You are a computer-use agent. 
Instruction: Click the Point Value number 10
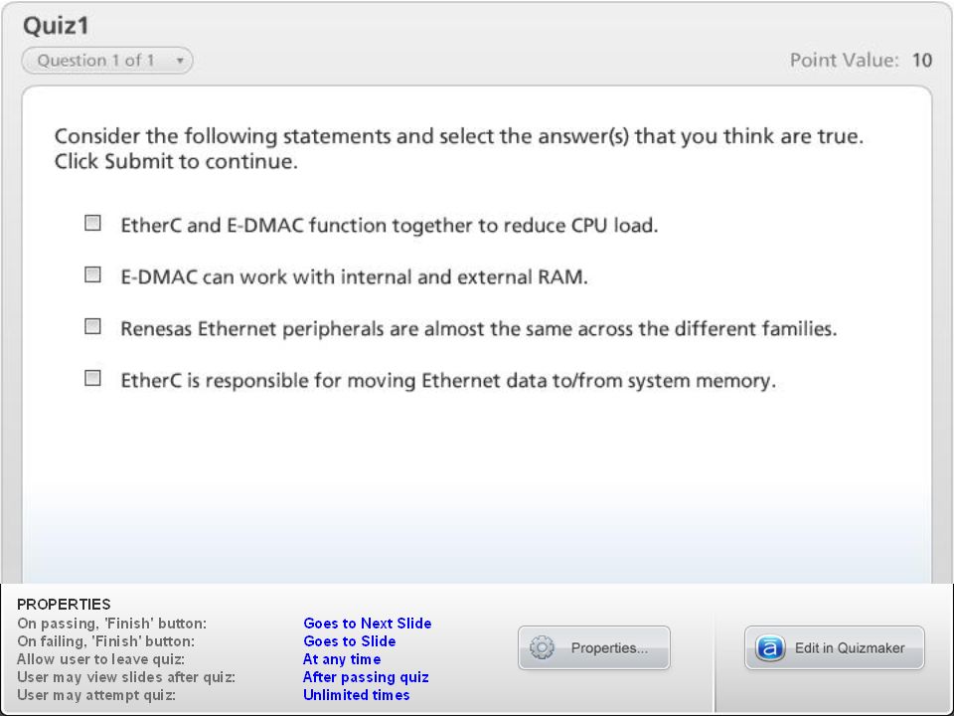pos(922,61)
